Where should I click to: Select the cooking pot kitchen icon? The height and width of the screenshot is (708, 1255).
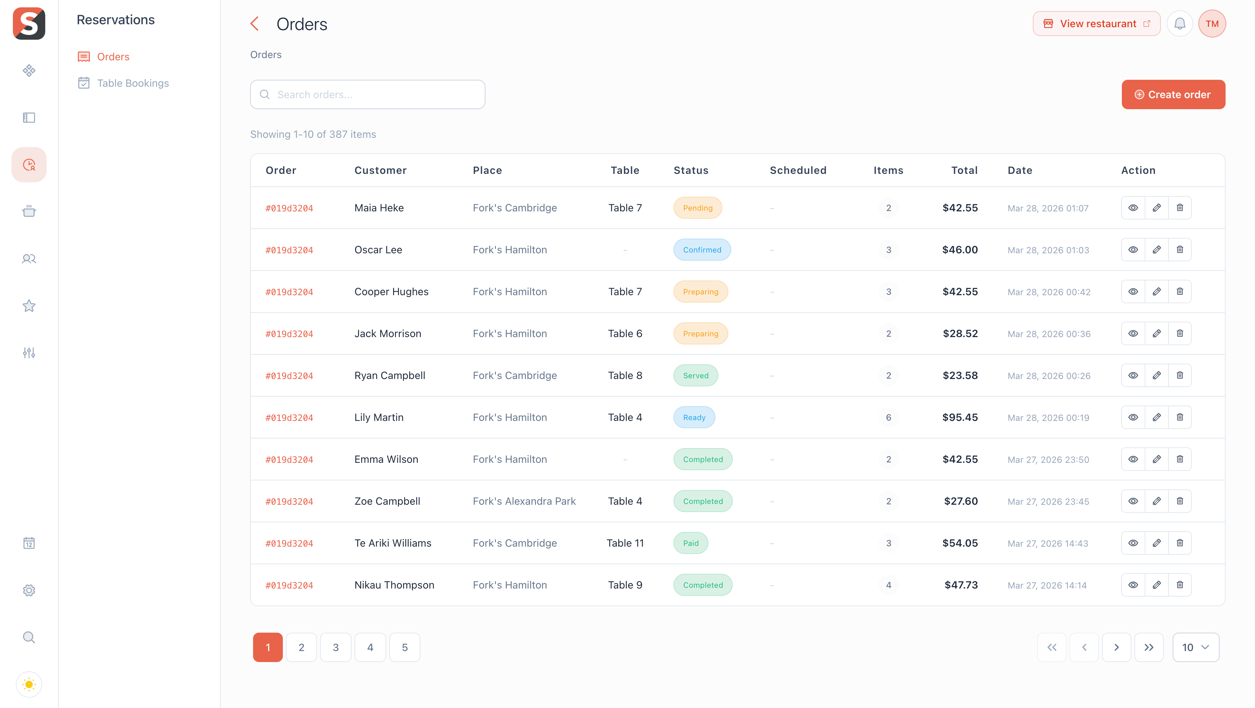29,211
